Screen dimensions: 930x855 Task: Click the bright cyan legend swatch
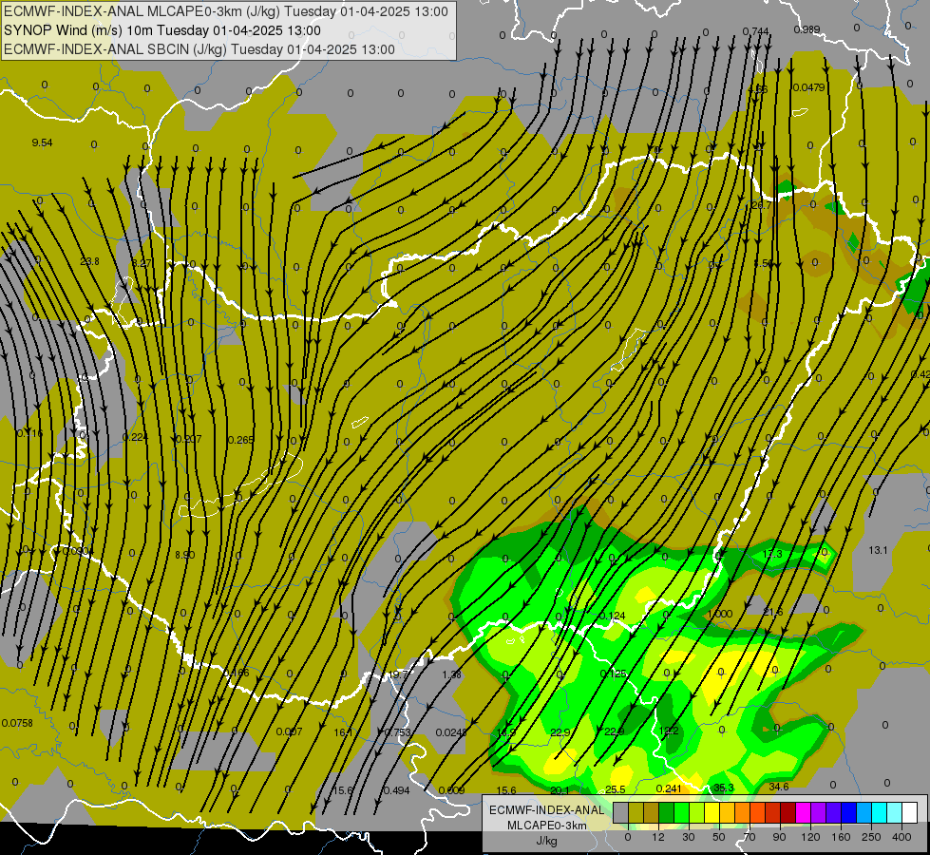click(879, 812)
